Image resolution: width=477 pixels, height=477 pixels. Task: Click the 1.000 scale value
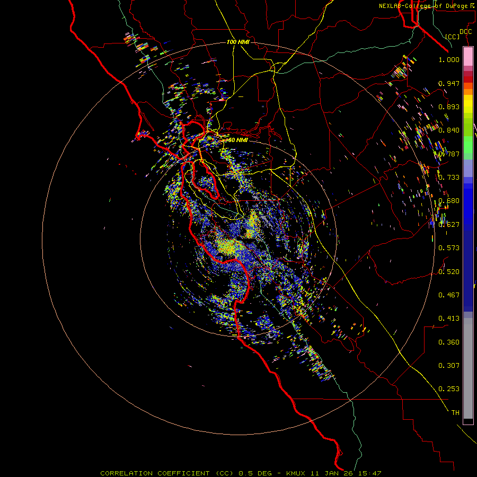click(x=449, y=59)
